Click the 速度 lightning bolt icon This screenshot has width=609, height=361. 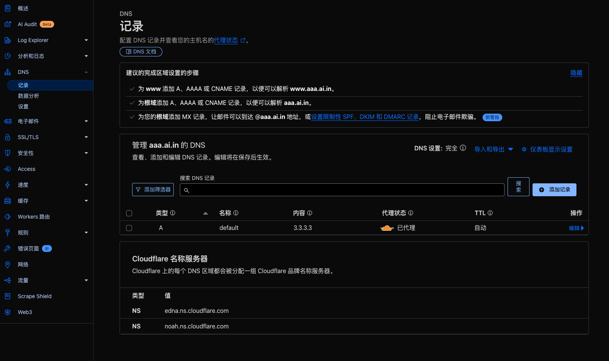(8, 185)
